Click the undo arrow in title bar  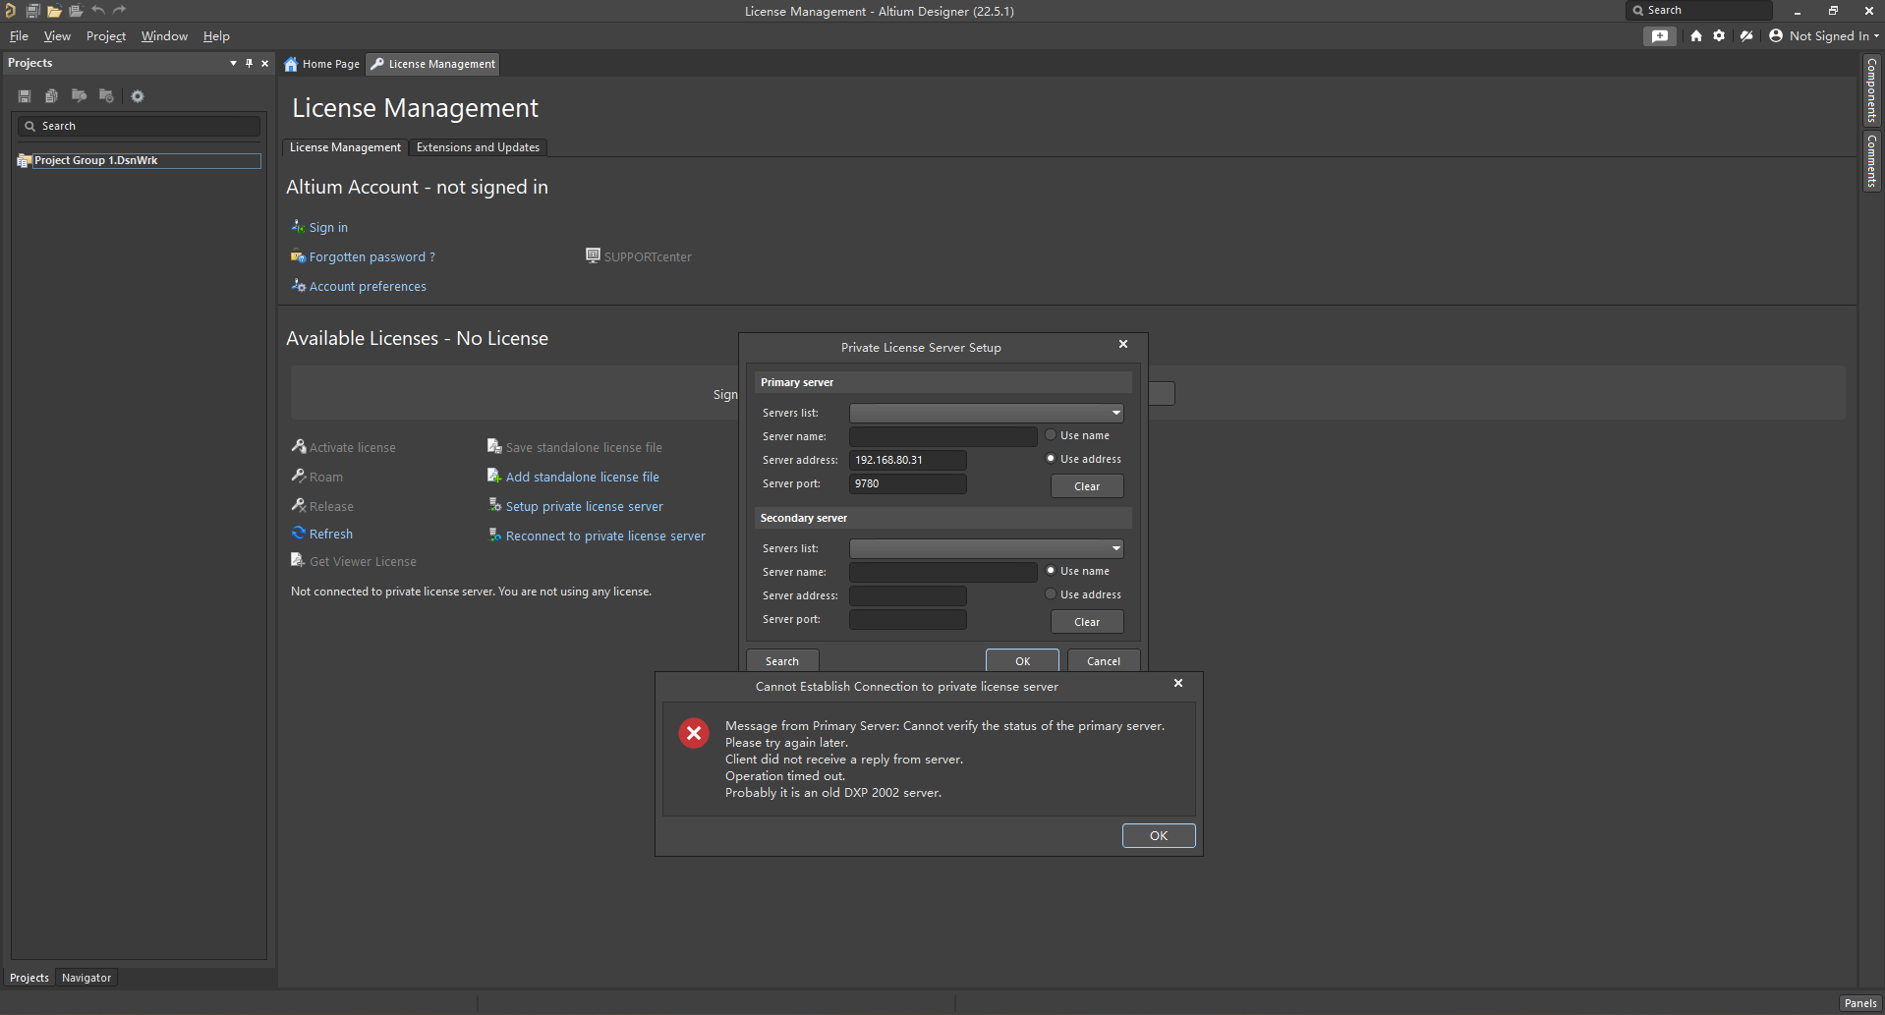(x=98, y=11)
